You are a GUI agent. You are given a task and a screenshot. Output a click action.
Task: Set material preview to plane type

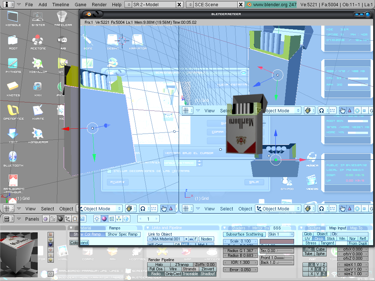(51, 235)
